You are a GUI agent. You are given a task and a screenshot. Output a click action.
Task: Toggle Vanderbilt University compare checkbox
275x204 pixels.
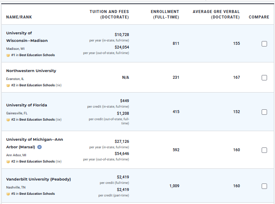pos(264,186)
